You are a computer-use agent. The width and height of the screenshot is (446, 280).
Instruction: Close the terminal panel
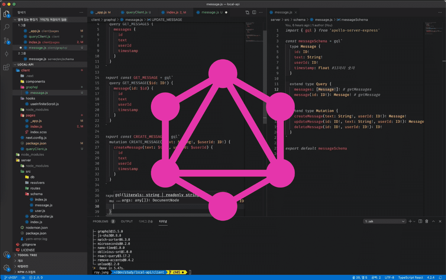tap(440, 221)
